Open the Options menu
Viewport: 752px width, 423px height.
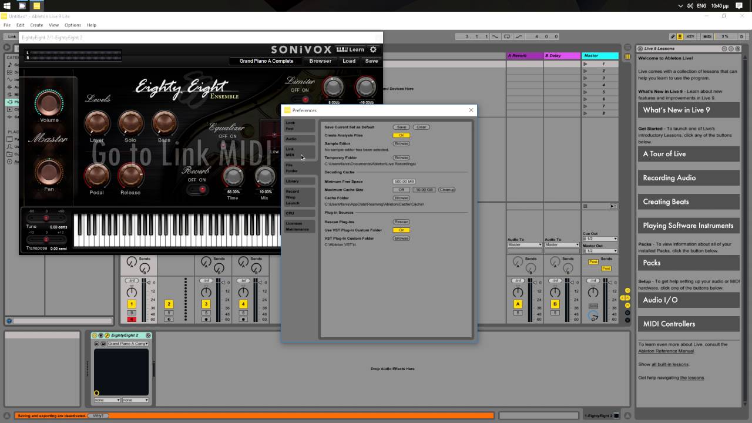pyautogui.click(x=73, y=25)
